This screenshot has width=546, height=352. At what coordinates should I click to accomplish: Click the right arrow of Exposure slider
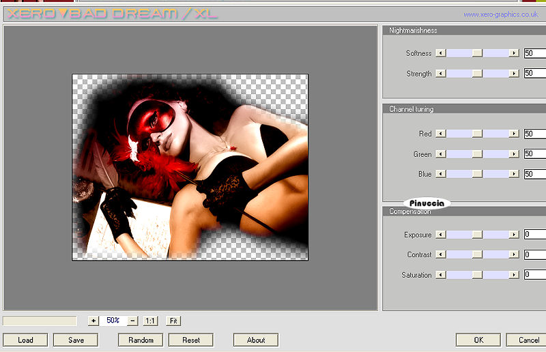(x=514, y=234)
